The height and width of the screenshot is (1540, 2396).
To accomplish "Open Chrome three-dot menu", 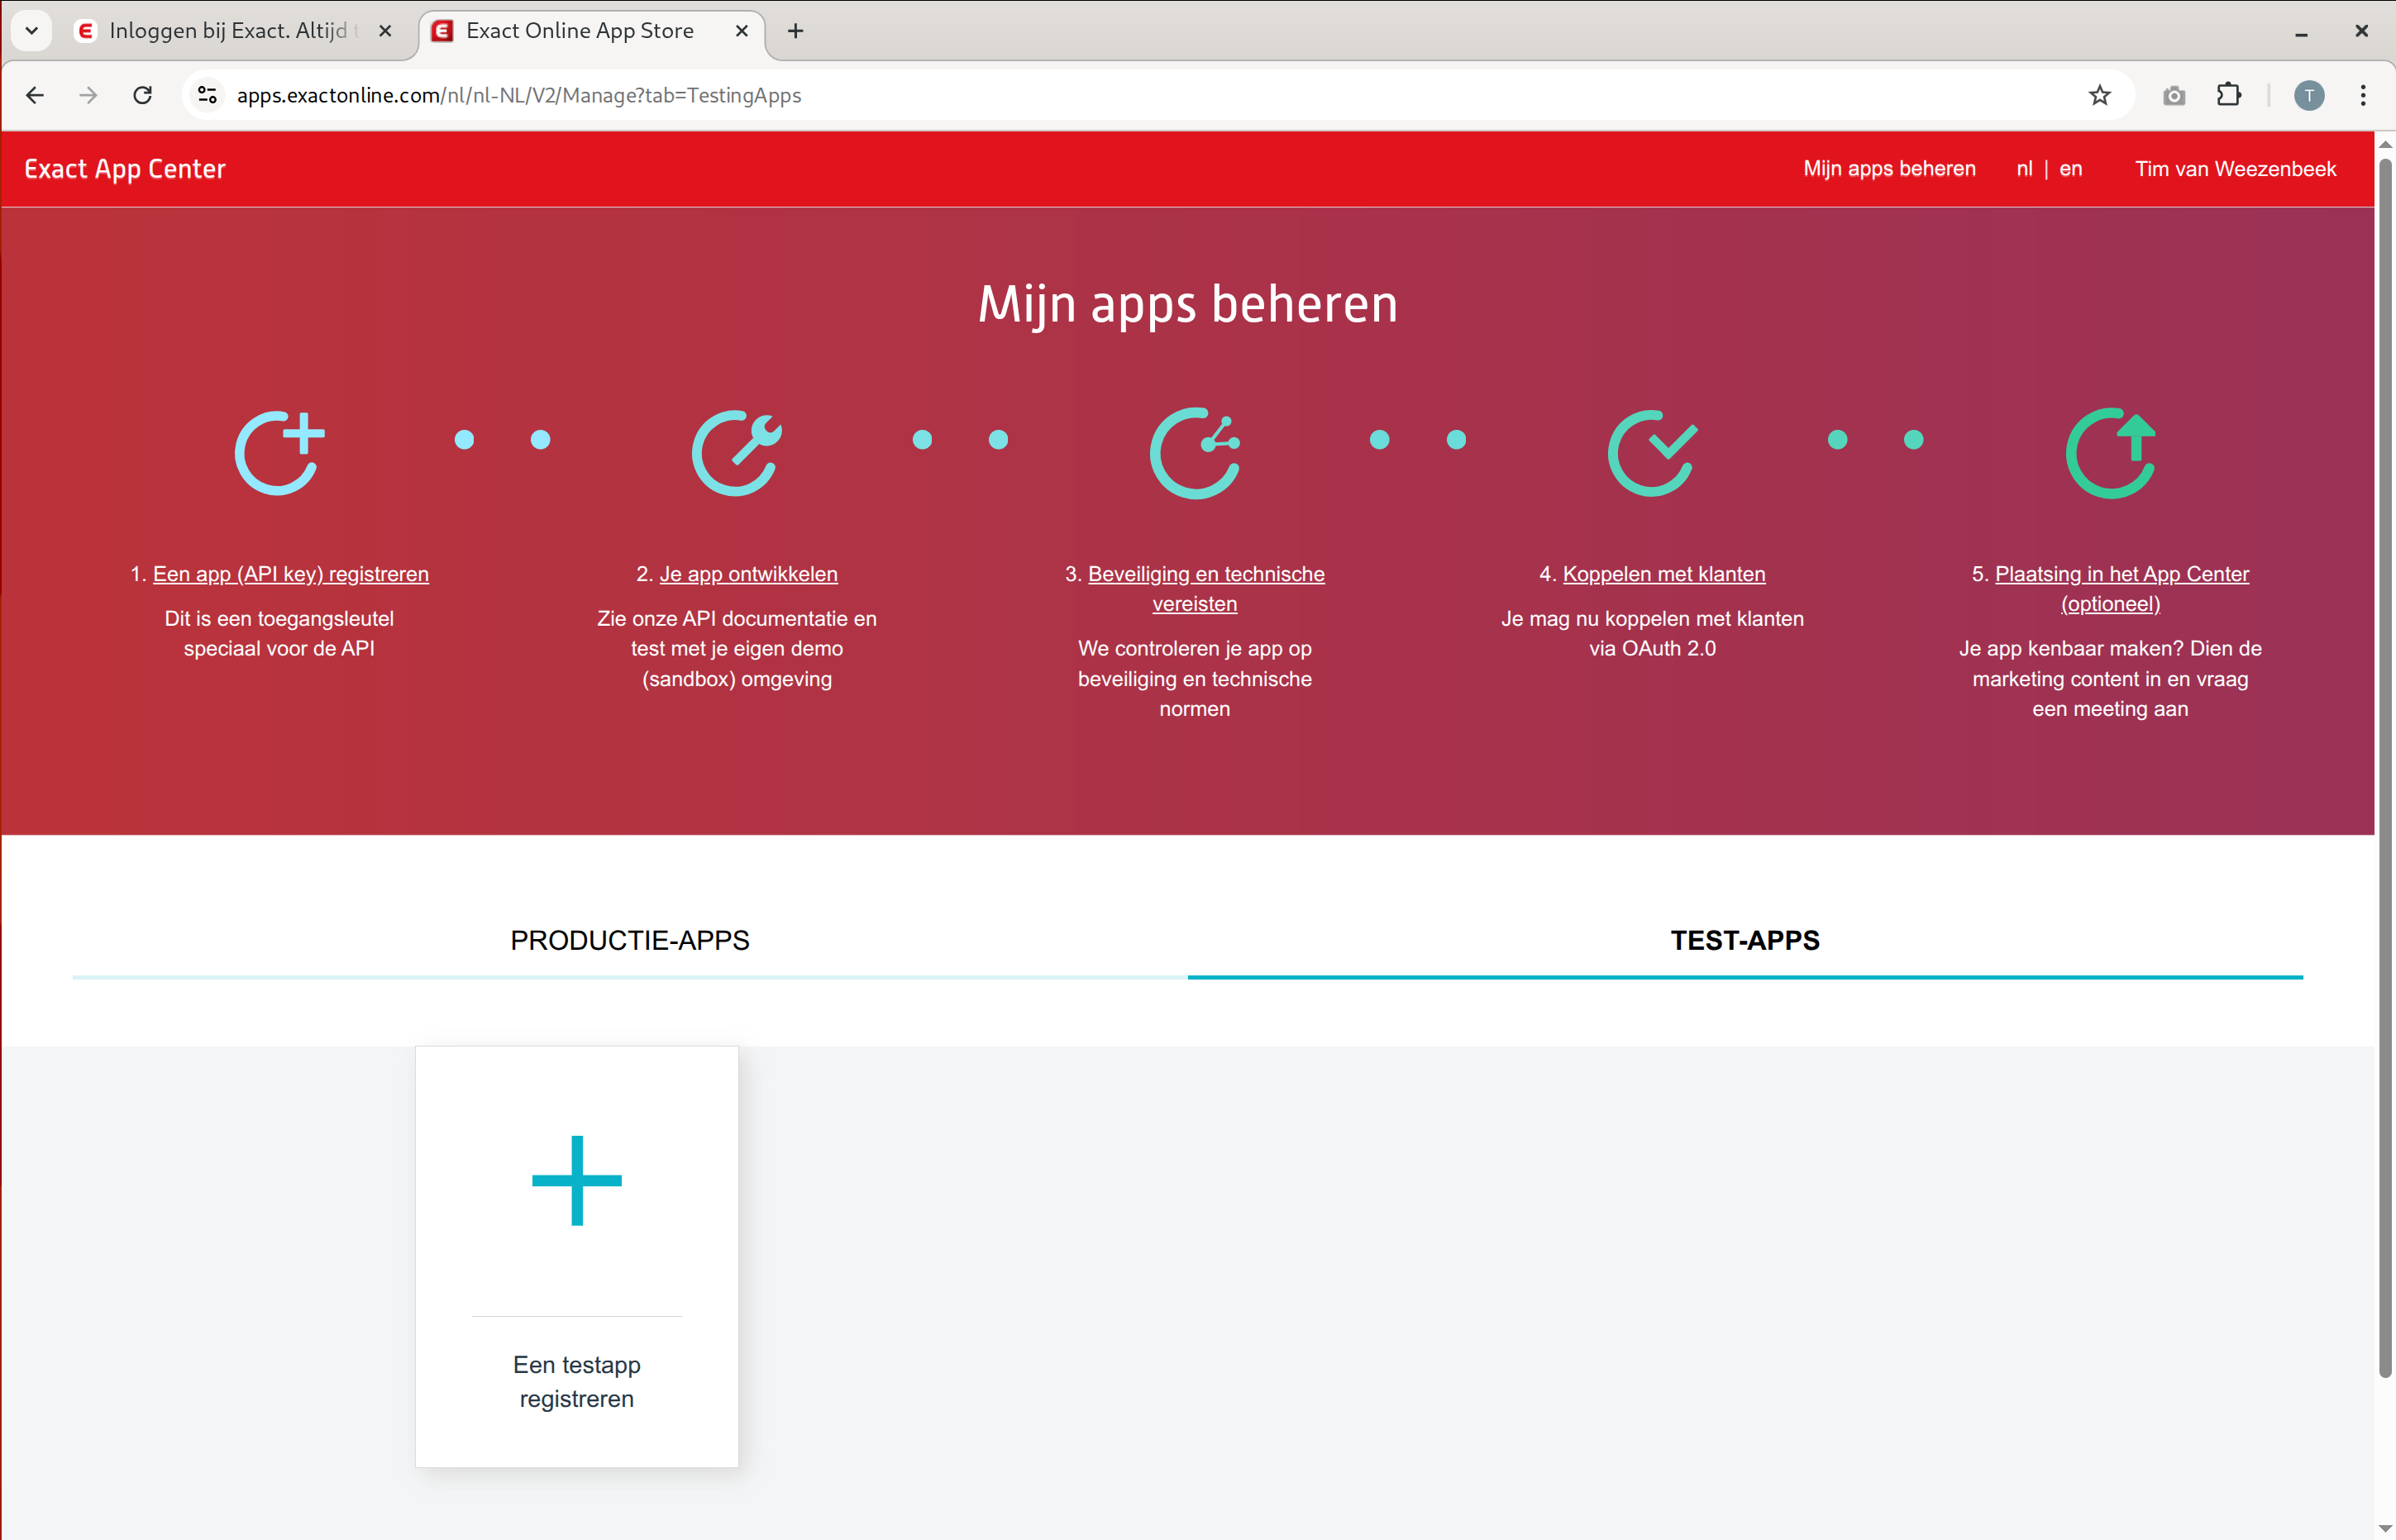I will (x=2363, y=95).
